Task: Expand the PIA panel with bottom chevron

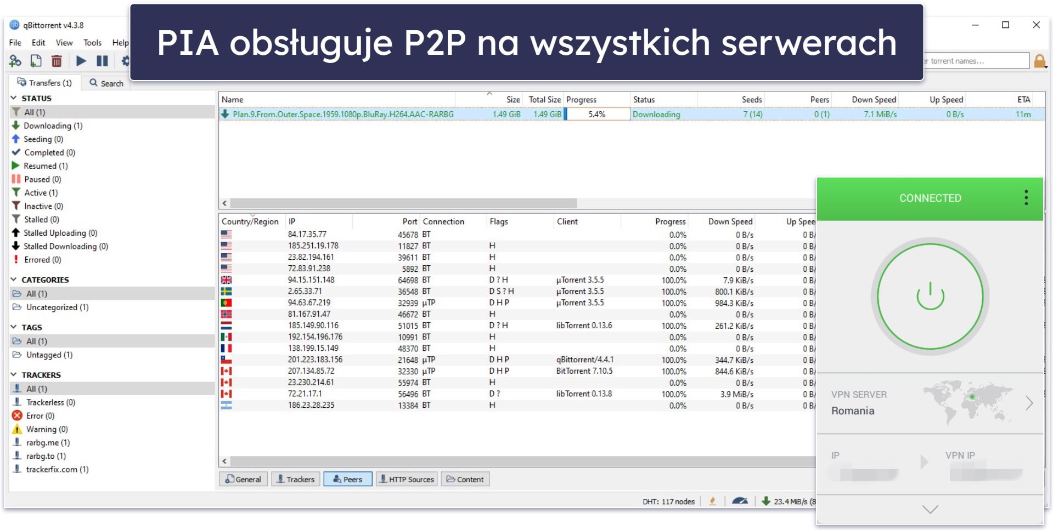Action: point(930,510)
